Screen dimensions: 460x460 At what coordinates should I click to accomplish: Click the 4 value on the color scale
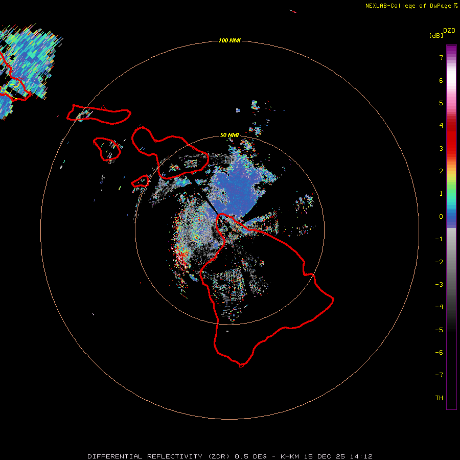tap(441, 126)
